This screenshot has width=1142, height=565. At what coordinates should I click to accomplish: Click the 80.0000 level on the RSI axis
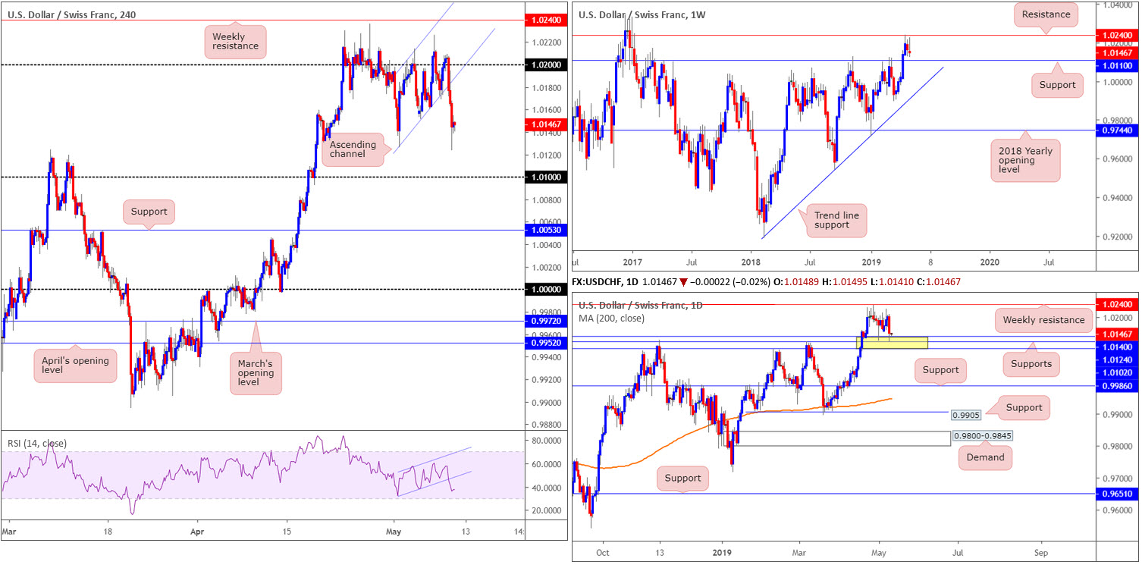click(x=546, y=441)
